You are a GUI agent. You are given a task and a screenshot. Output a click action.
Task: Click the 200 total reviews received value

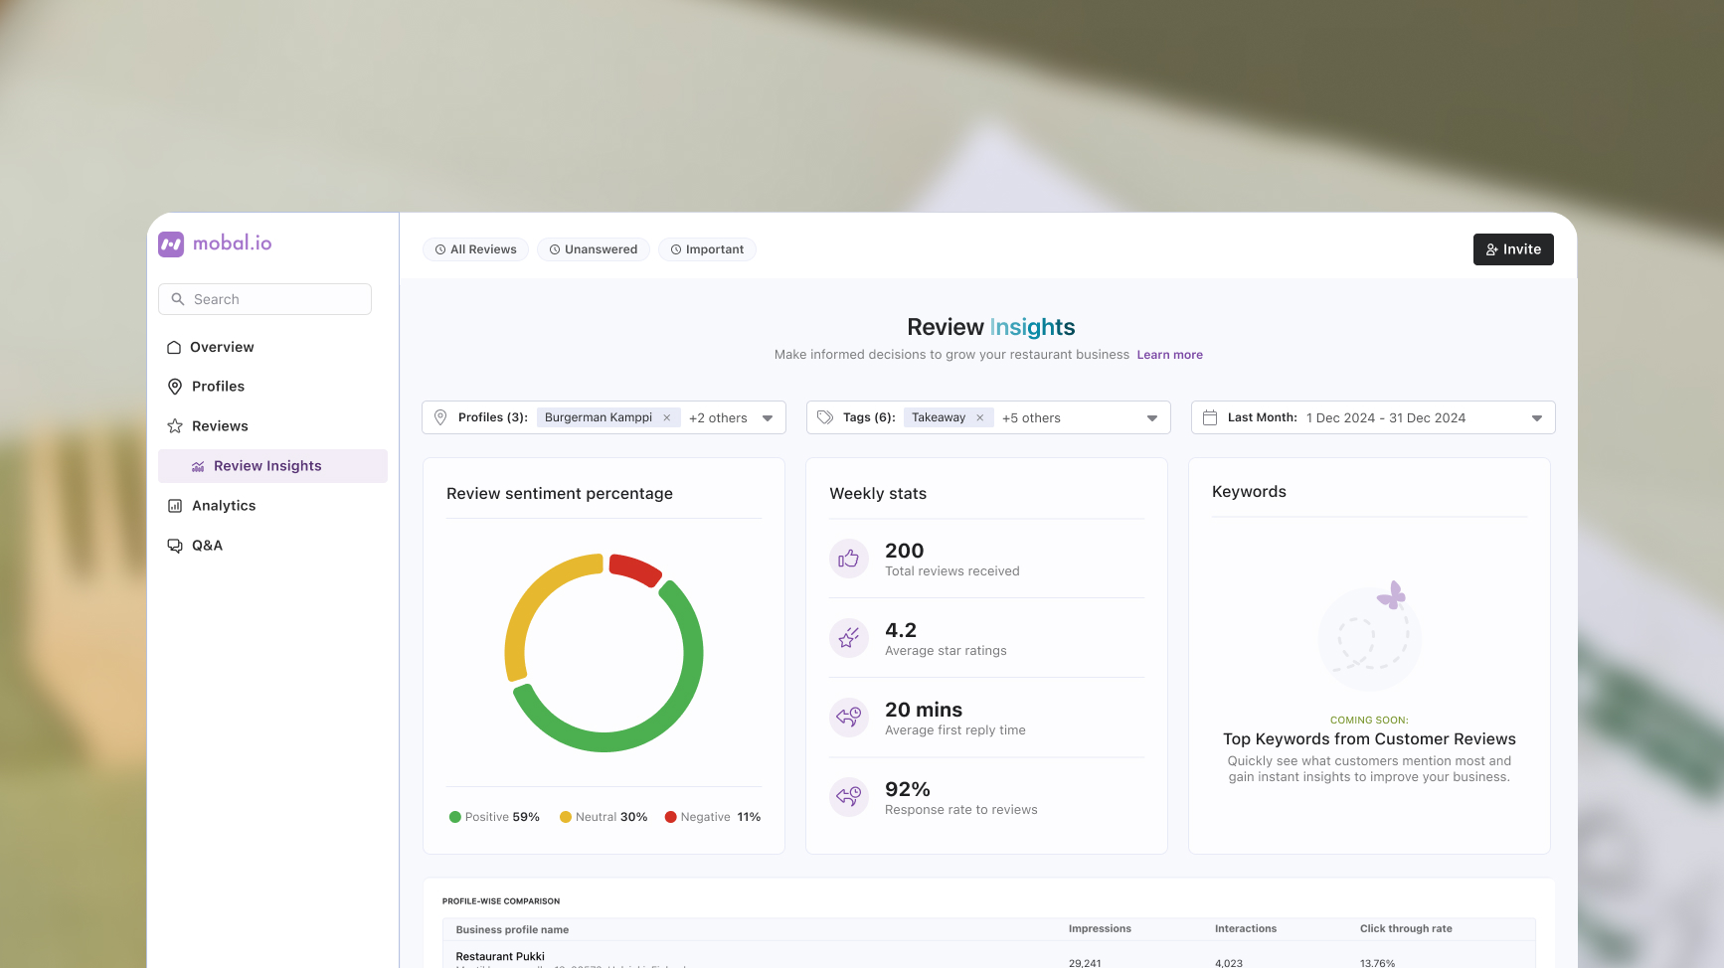905,551
